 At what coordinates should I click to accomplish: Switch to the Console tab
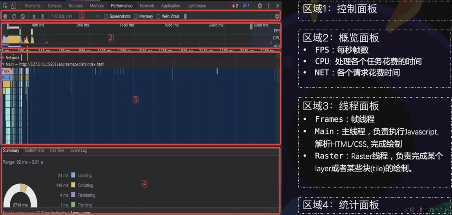point(54,6)
